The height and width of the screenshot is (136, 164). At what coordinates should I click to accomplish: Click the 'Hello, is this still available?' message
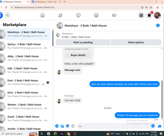[79, 64]
